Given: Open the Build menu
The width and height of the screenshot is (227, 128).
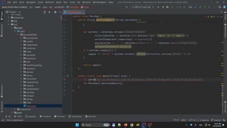Looking at the screenshot, I should (59, 2).
